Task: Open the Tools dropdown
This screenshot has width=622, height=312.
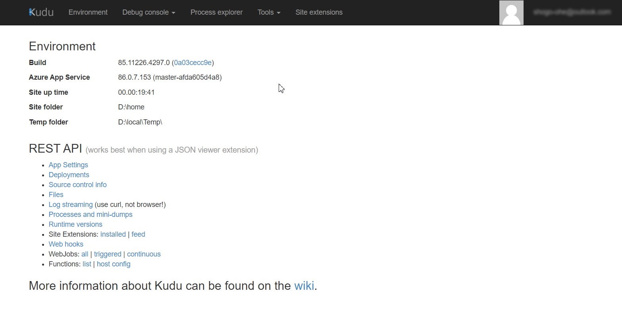Action: (x=268, y=12)
